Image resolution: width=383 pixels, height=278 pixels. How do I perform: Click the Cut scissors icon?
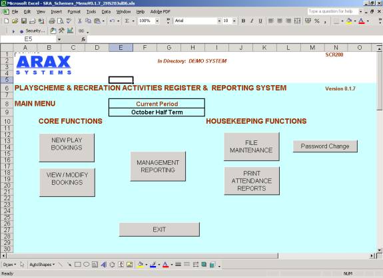pyautogui.click(x=80, y=21)
